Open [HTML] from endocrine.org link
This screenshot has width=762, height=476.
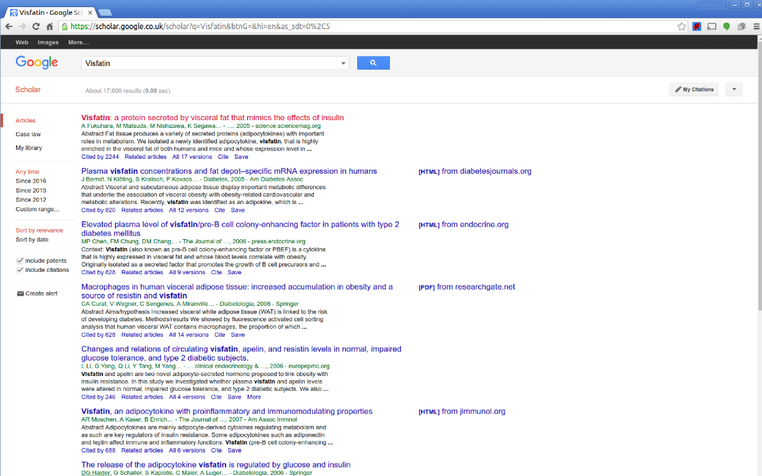[464, 225]
